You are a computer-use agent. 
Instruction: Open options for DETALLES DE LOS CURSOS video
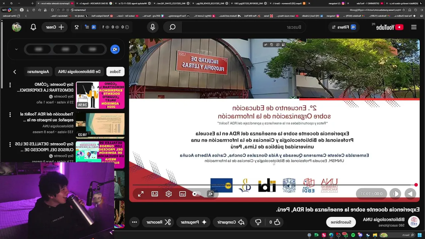10,145
